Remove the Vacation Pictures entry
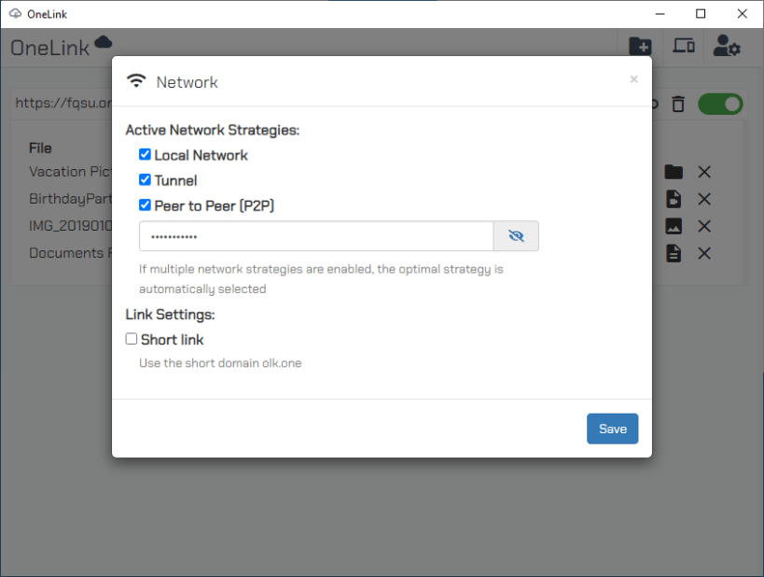This screenshot has height=577, width=764. tap(704, 172)
